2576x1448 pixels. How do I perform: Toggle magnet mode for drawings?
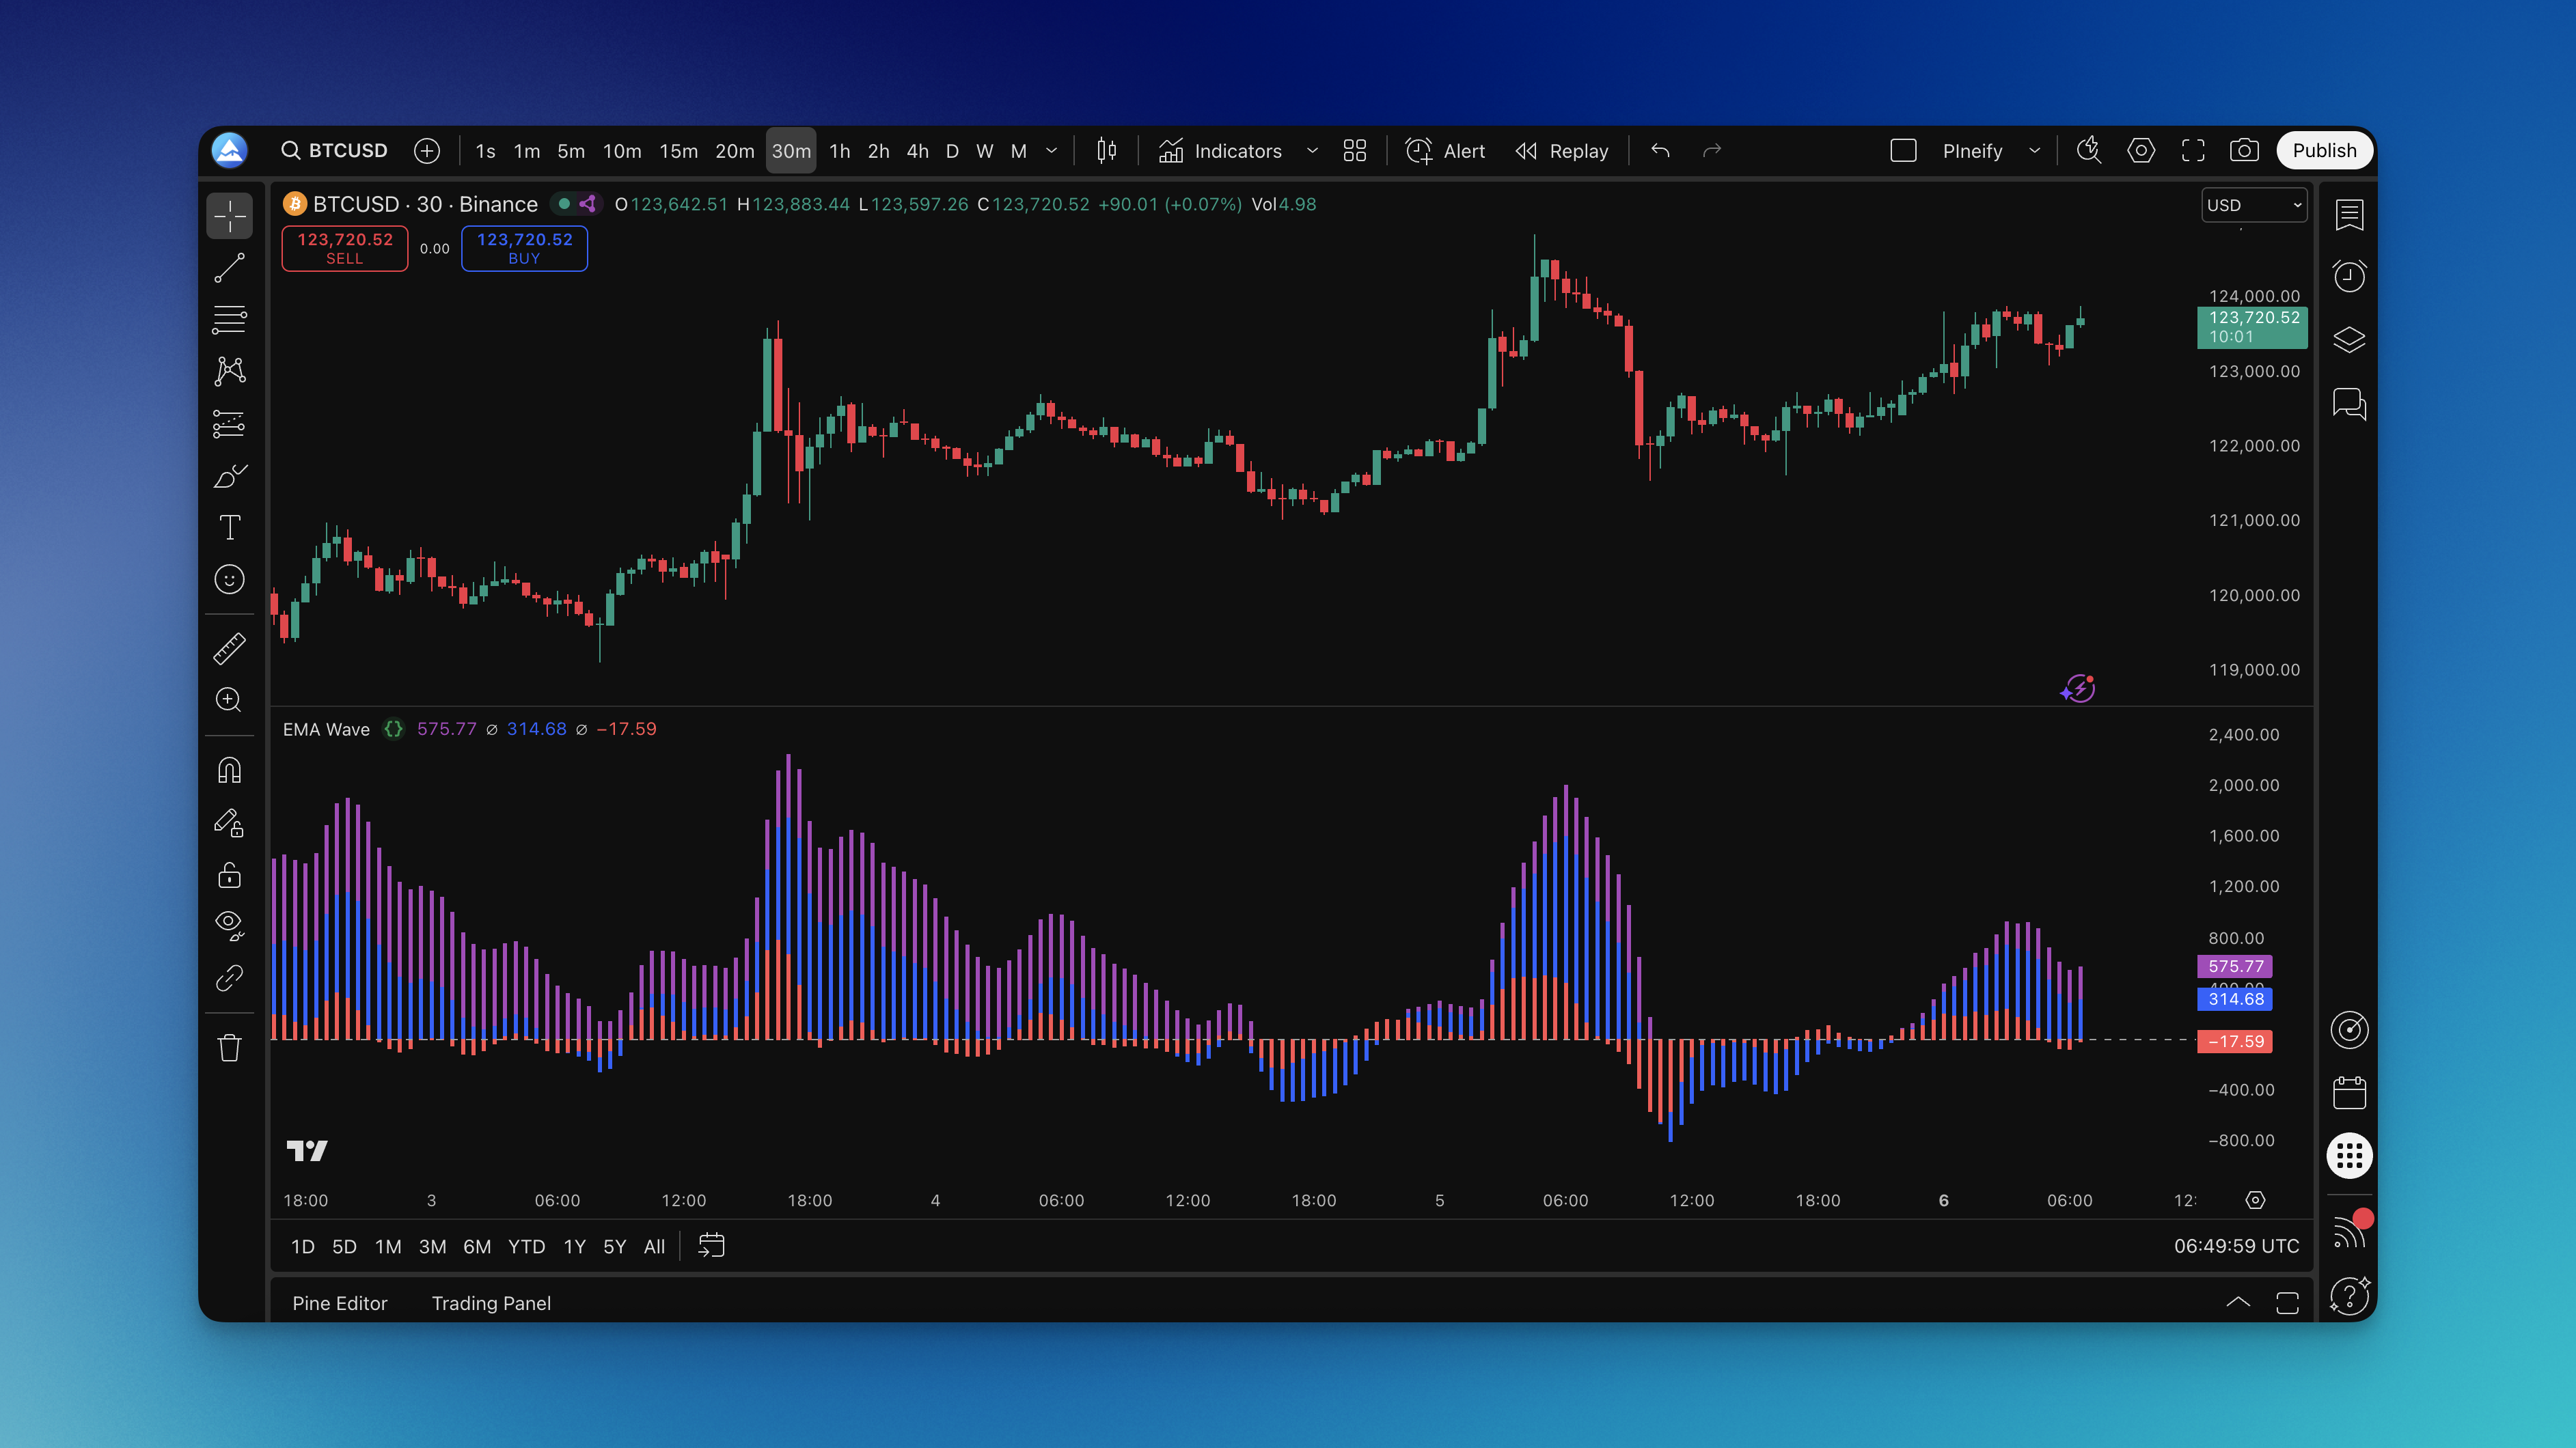click(x=229, y=770)
